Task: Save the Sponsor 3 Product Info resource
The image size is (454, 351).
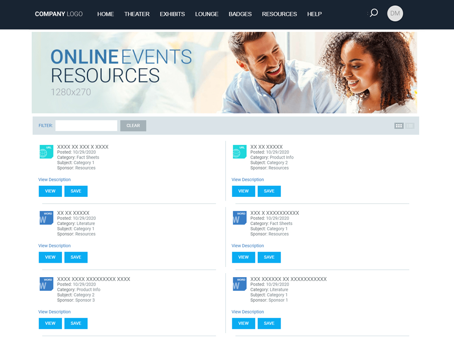Action: click(x=76, y=323)
